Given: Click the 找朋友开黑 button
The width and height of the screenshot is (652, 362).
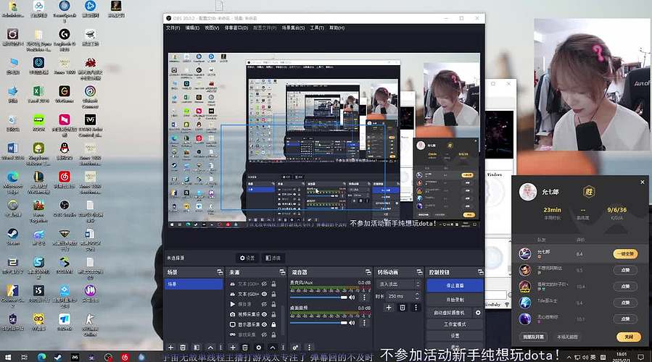Looking at the screenshot, I should [x=533, y=337].
